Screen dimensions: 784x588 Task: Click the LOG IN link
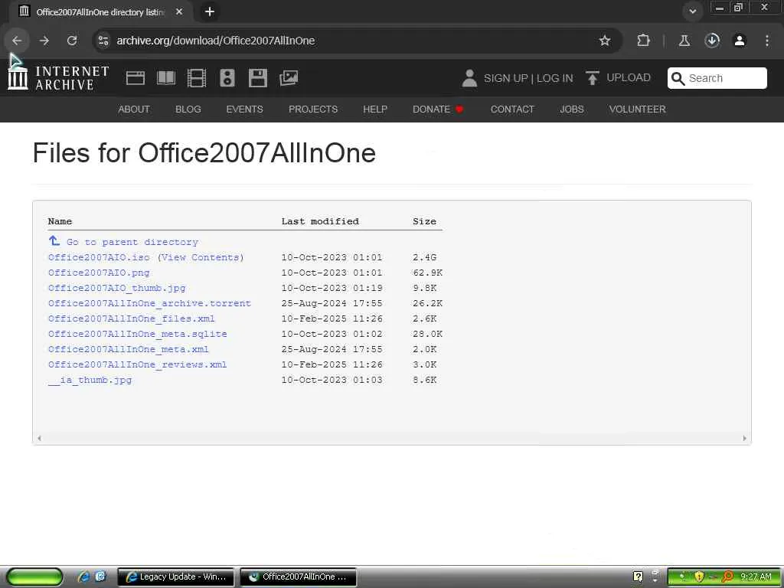click(554, 79)
